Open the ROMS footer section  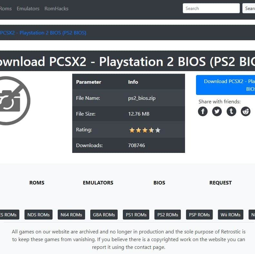pos(37,183)
